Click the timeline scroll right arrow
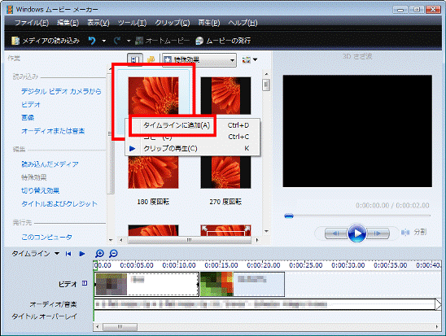Image resolution: width=446 pixels, height=336 pixels. (437, 327)
